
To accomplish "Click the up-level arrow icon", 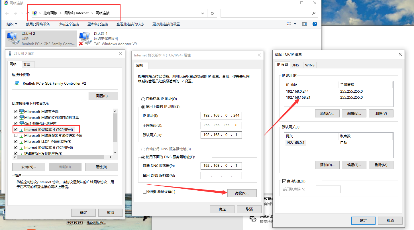I will pos(28,13).
